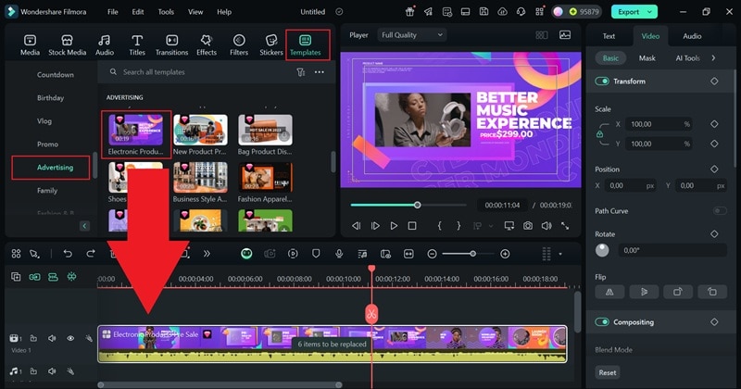Toggle the Transform switch

pos(602,82)
